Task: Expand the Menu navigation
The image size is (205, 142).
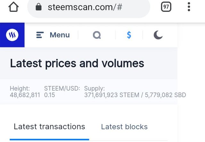Action: coord(53,35)
